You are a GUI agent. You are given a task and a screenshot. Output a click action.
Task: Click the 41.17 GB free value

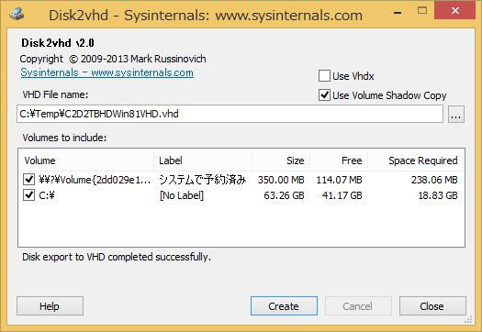(x=342, y=195)
